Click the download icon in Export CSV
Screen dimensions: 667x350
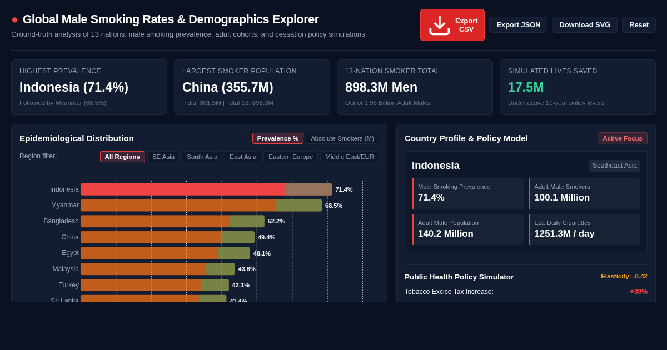pos(440,25)
